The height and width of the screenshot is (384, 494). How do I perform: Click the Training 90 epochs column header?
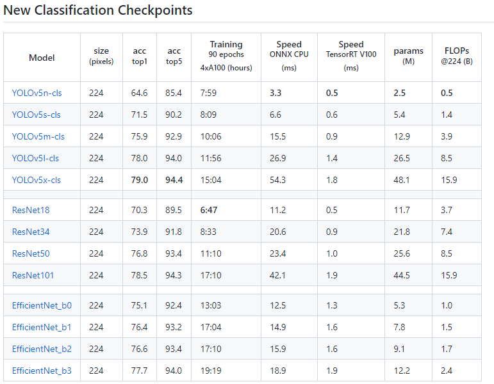click(226, 56)
